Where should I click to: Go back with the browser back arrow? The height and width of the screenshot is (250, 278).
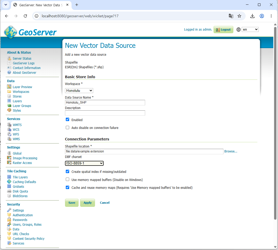point(7,16)
